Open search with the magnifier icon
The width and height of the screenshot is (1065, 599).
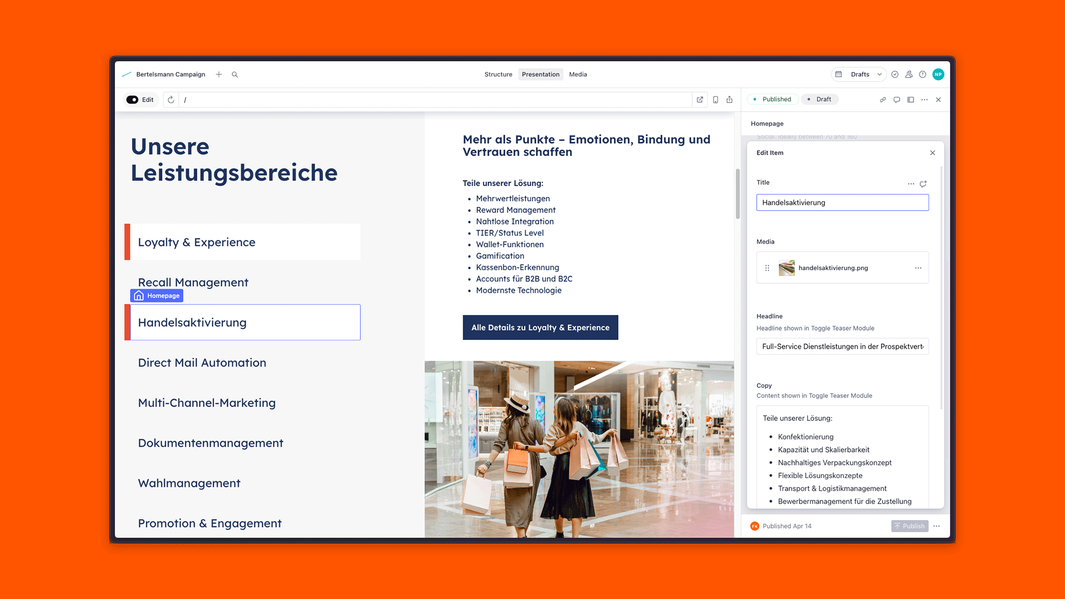tap(235, 74)
